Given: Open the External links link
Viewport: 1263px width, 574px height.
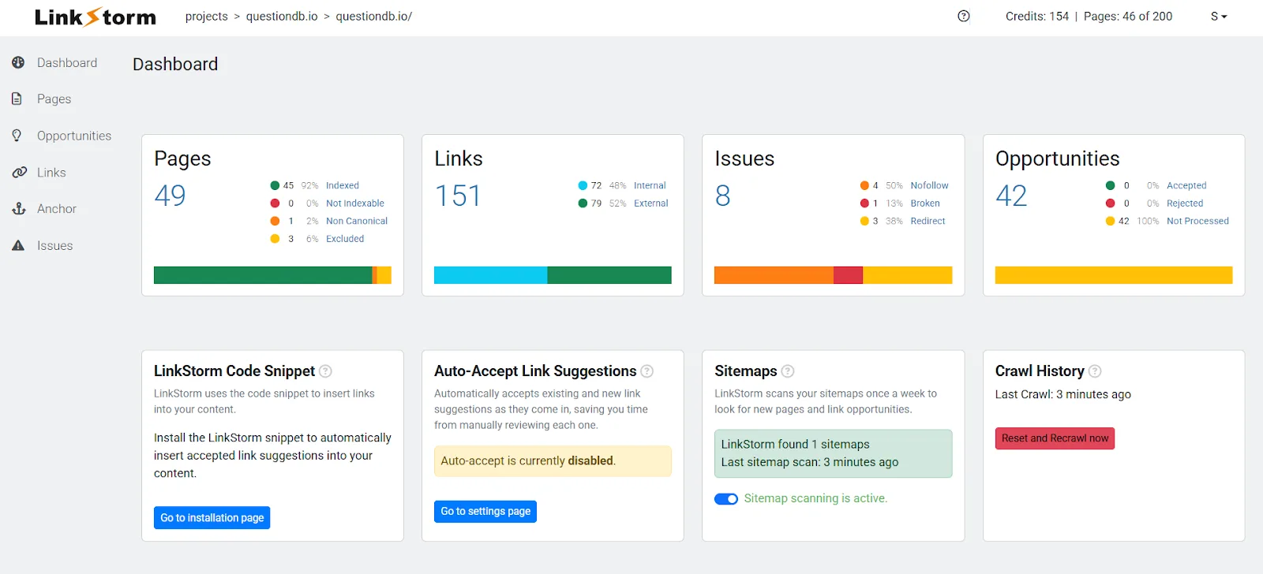Looking at the screenshot, I should click(x=651, y=203).
